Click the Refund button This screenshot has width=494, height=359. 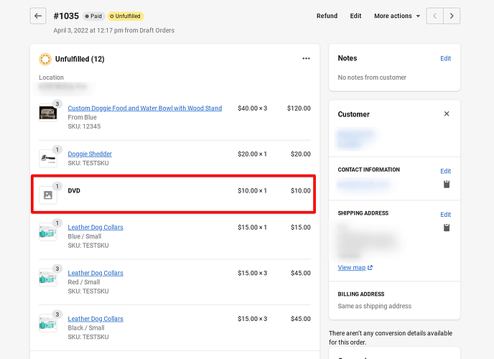(x=327, y=16)
